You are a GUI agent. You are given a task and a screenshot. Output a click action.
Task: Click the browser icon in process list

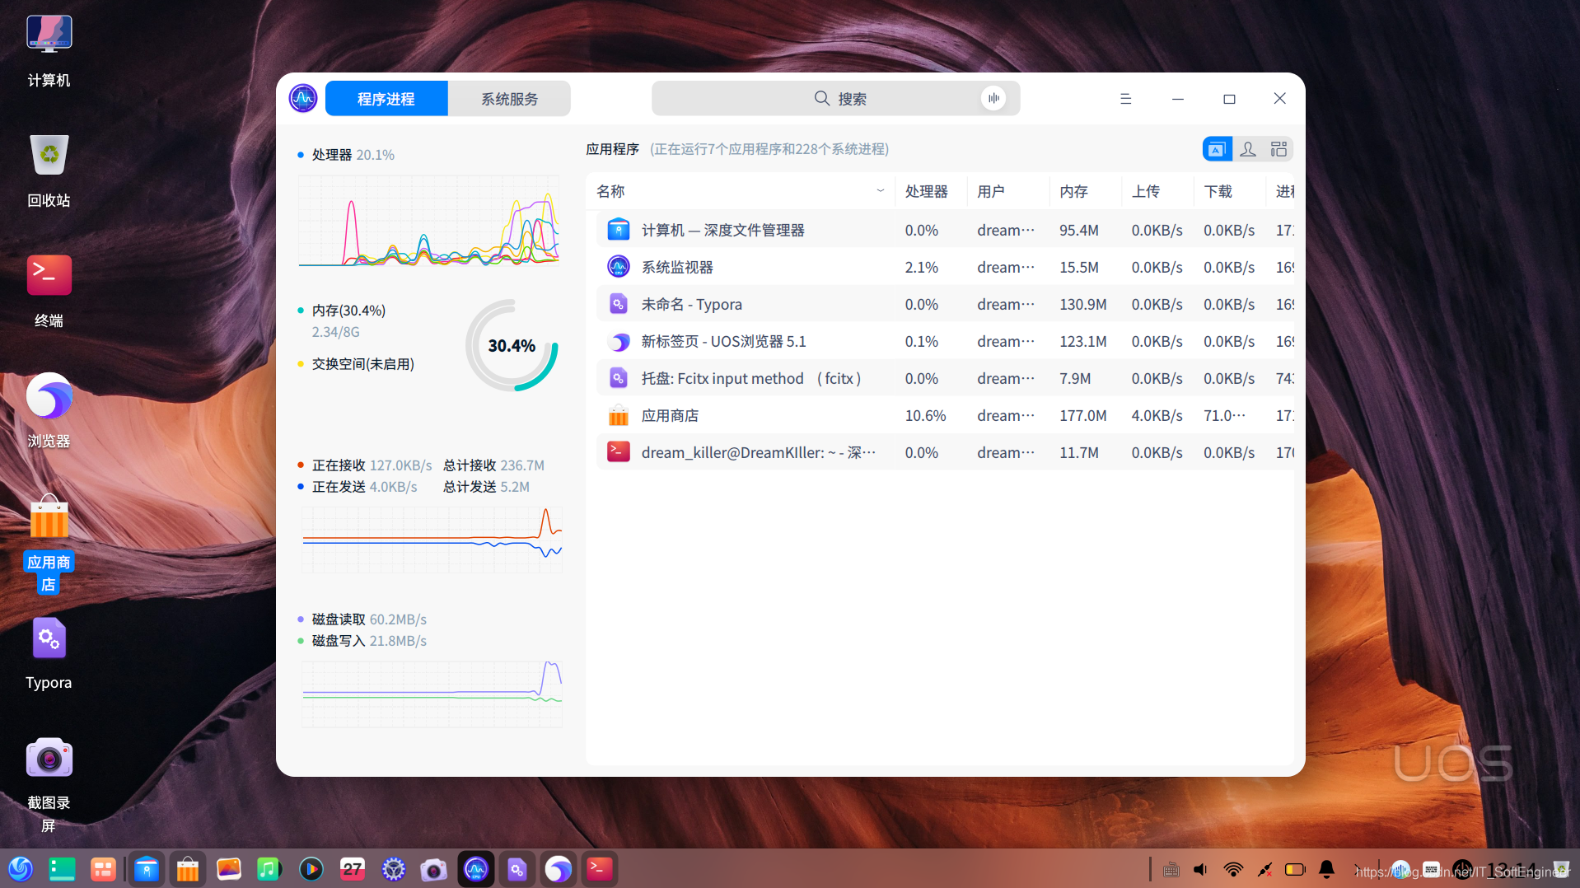coord(619,341)
